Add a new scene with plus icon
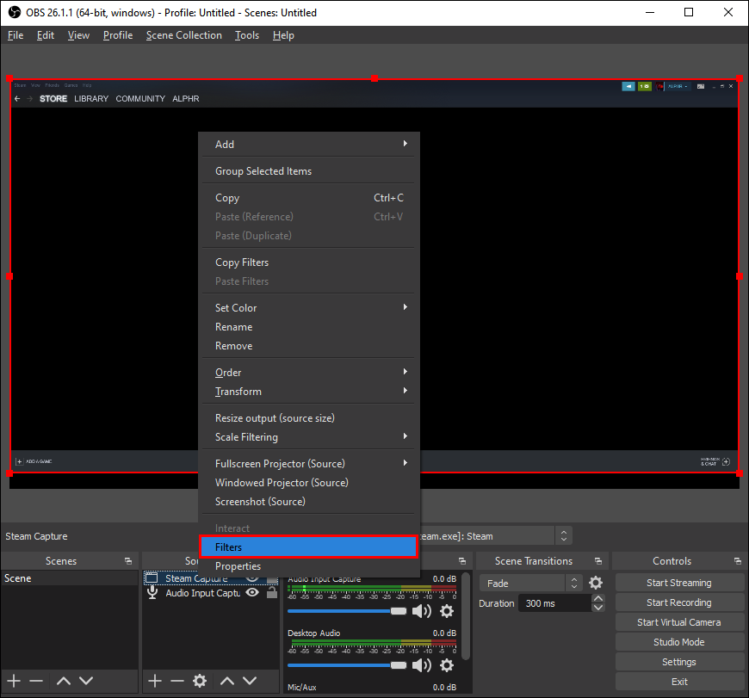749x698 pixels. pos(14,681)
